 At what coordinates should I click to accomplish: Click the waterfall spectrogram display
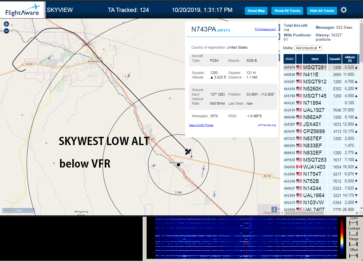(x=246, y=238)
